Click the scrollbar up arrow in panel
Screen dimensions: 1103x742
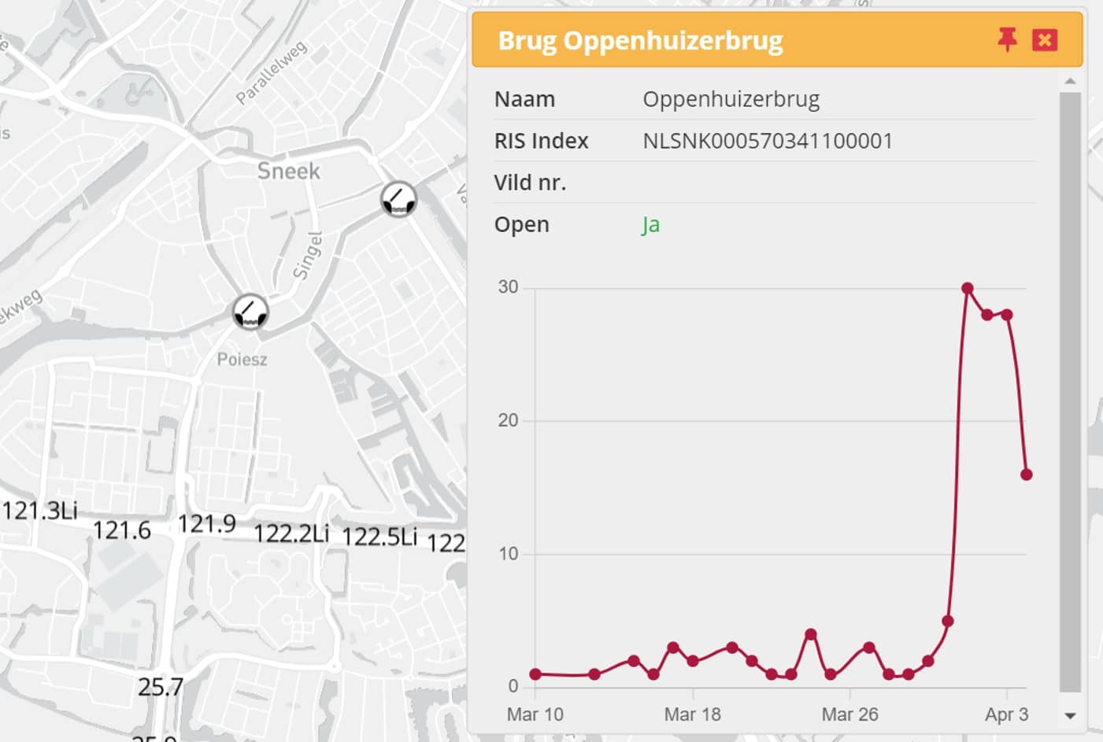pyautogui.click(x=1070, y=81)
